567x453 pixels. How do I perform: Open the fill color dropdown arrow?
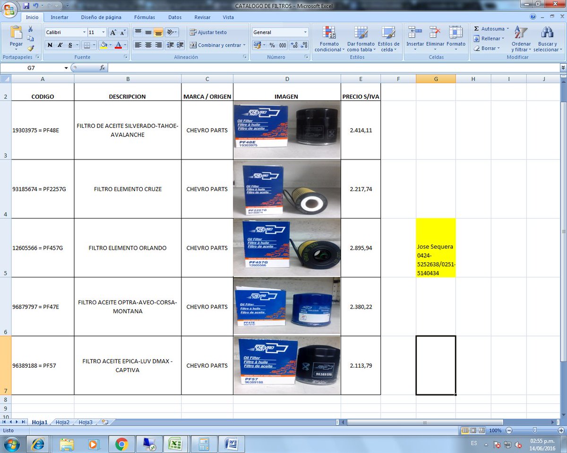[x=110, y=45]
